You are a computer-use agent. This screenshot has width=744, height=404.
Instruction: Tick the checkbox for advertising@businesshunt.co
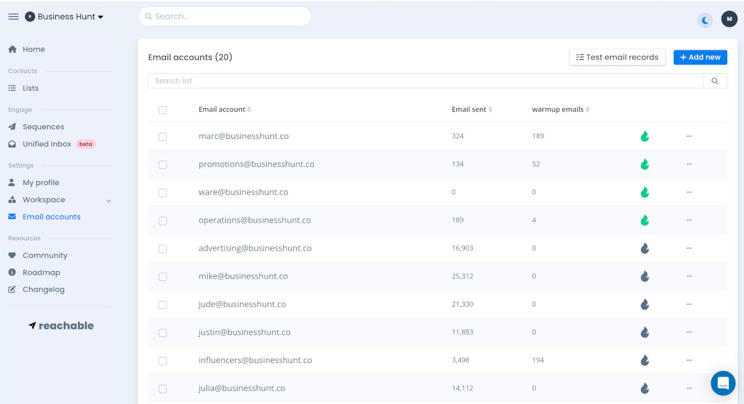[x=162, y=249]
